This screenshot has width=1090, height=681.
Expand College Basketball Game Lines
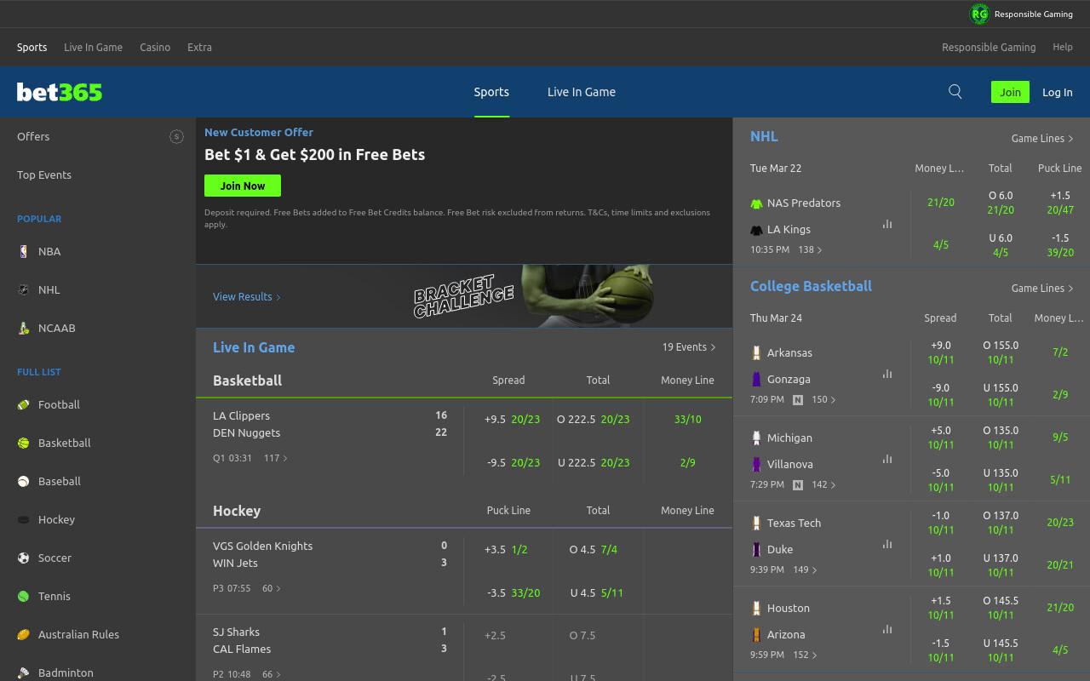(1041, 288)
